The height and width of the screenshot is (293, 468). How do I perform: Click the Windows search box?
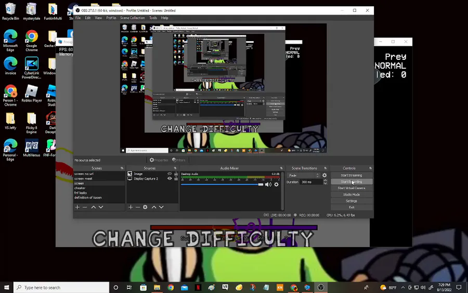(x=61, y=287)
